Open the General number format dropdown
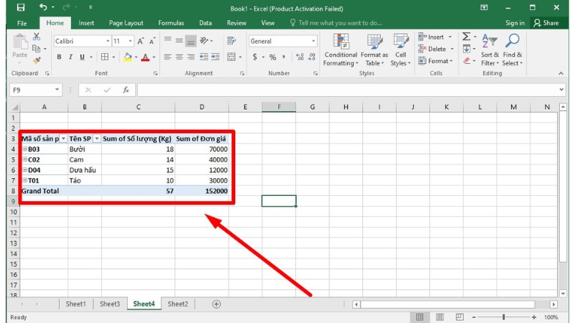575x323 pixels. point(313,41)
